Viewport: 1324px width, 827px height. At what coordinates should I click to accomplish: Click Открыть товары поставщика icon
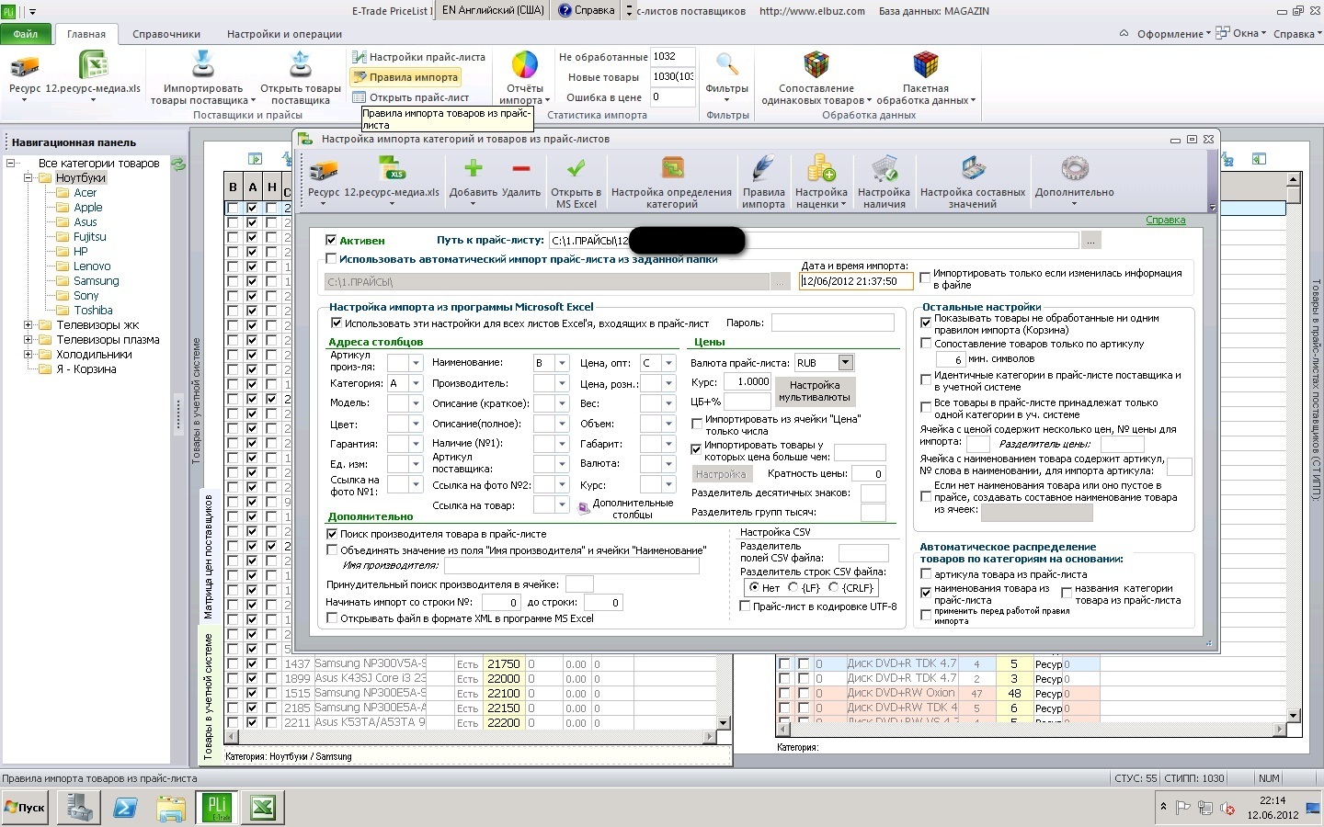tap(300, 66)
